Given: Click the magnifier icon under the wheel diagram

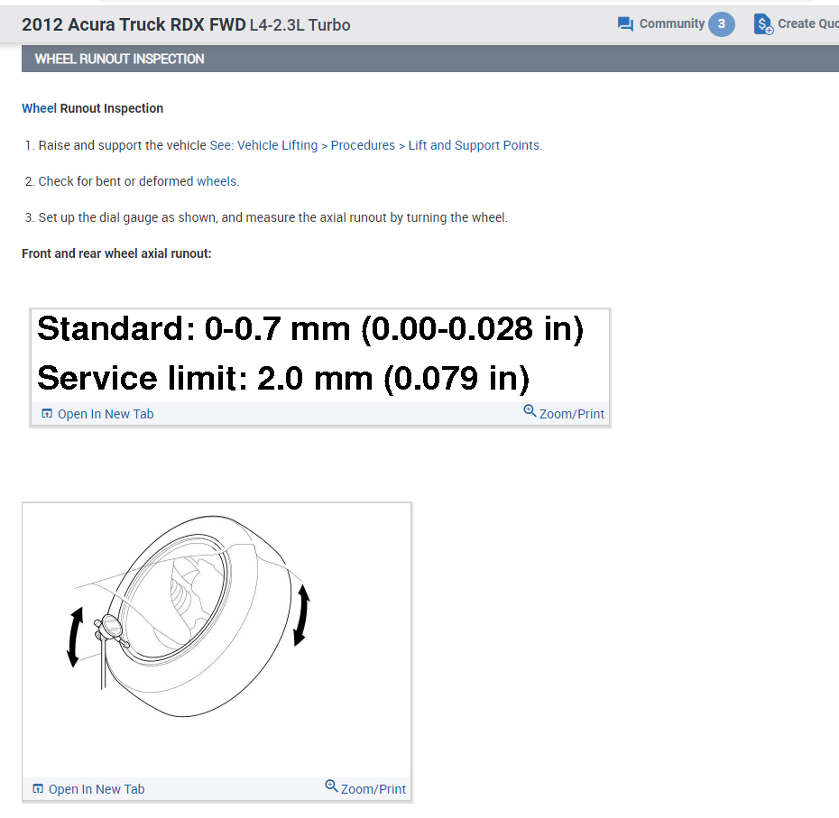Looking at the screenshot, I should click(332, 786).
